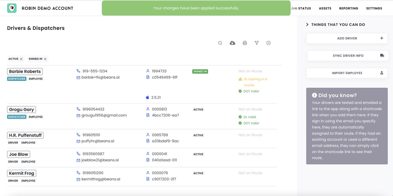The height and width of the screenshot is (196, 393).
Task: Remove the ACTIVE filter chip
Action: 21,59
